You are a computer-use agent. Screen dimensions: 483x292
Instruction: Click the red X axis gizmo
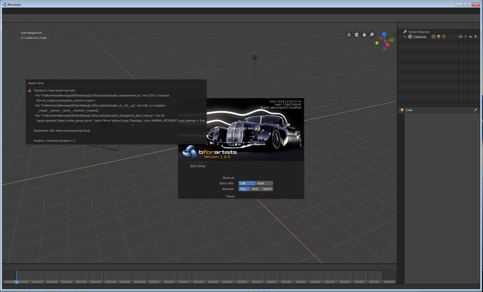[388, 45]
